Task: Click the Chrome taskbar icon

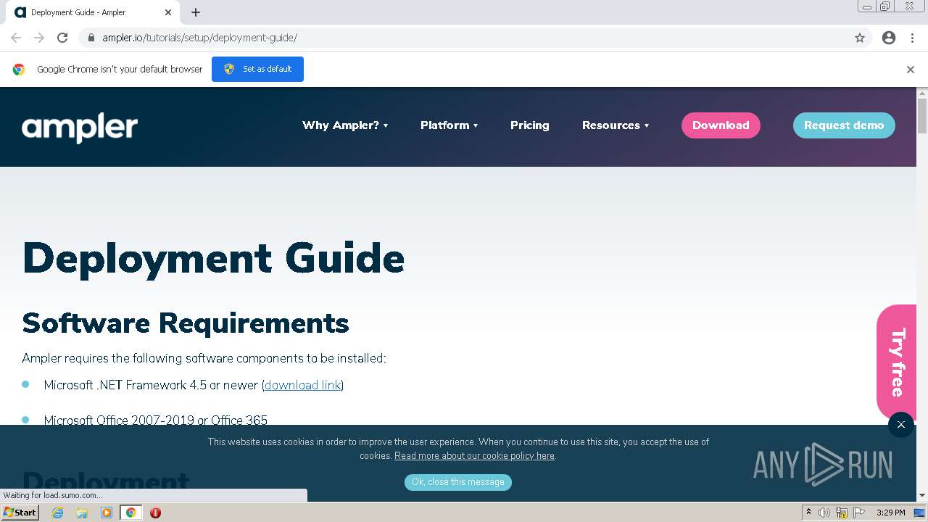Action: coord(130,513)
